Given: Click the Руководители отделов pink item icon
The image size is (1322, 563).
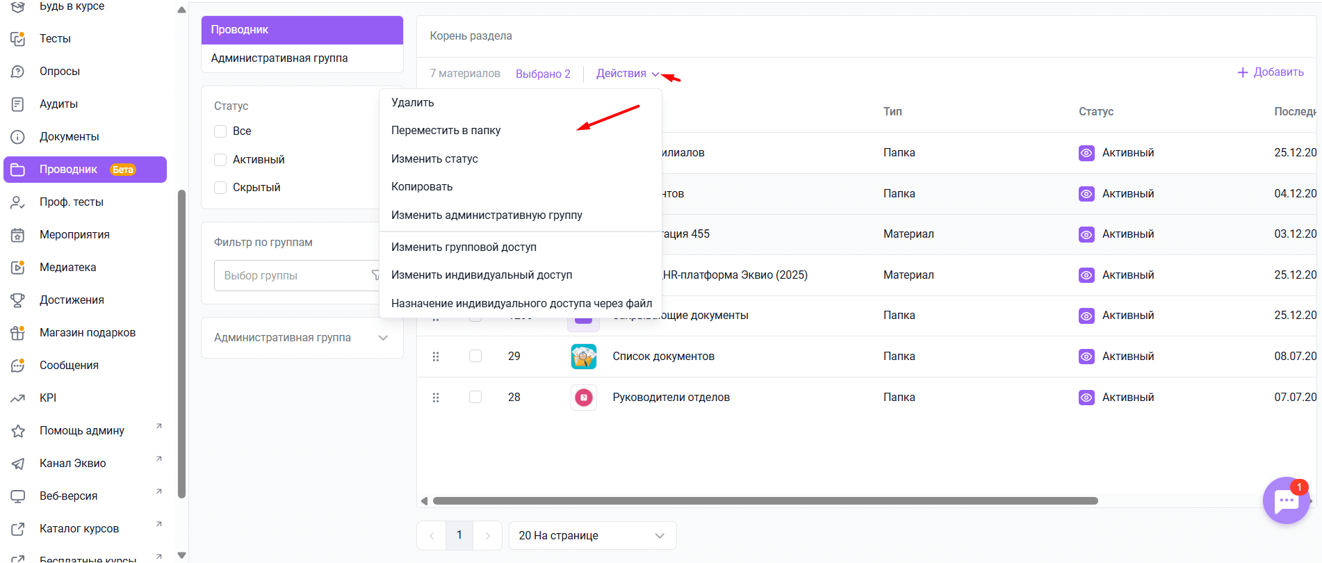Looking at the screenshot, I should 583,398.
